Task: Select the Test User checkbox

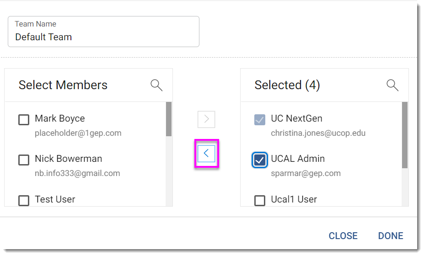Action: point(24,200)
